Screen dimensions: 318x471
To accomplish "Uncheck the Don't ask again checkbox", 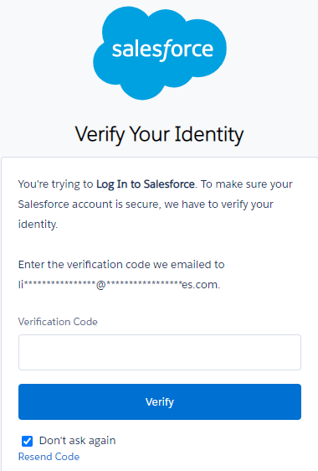I will click(x=27, y=441).
